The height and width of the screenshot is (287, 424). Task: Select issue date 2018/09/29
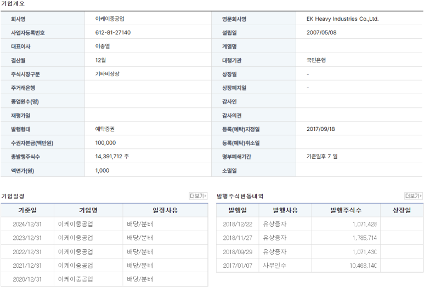coord(238,252)
